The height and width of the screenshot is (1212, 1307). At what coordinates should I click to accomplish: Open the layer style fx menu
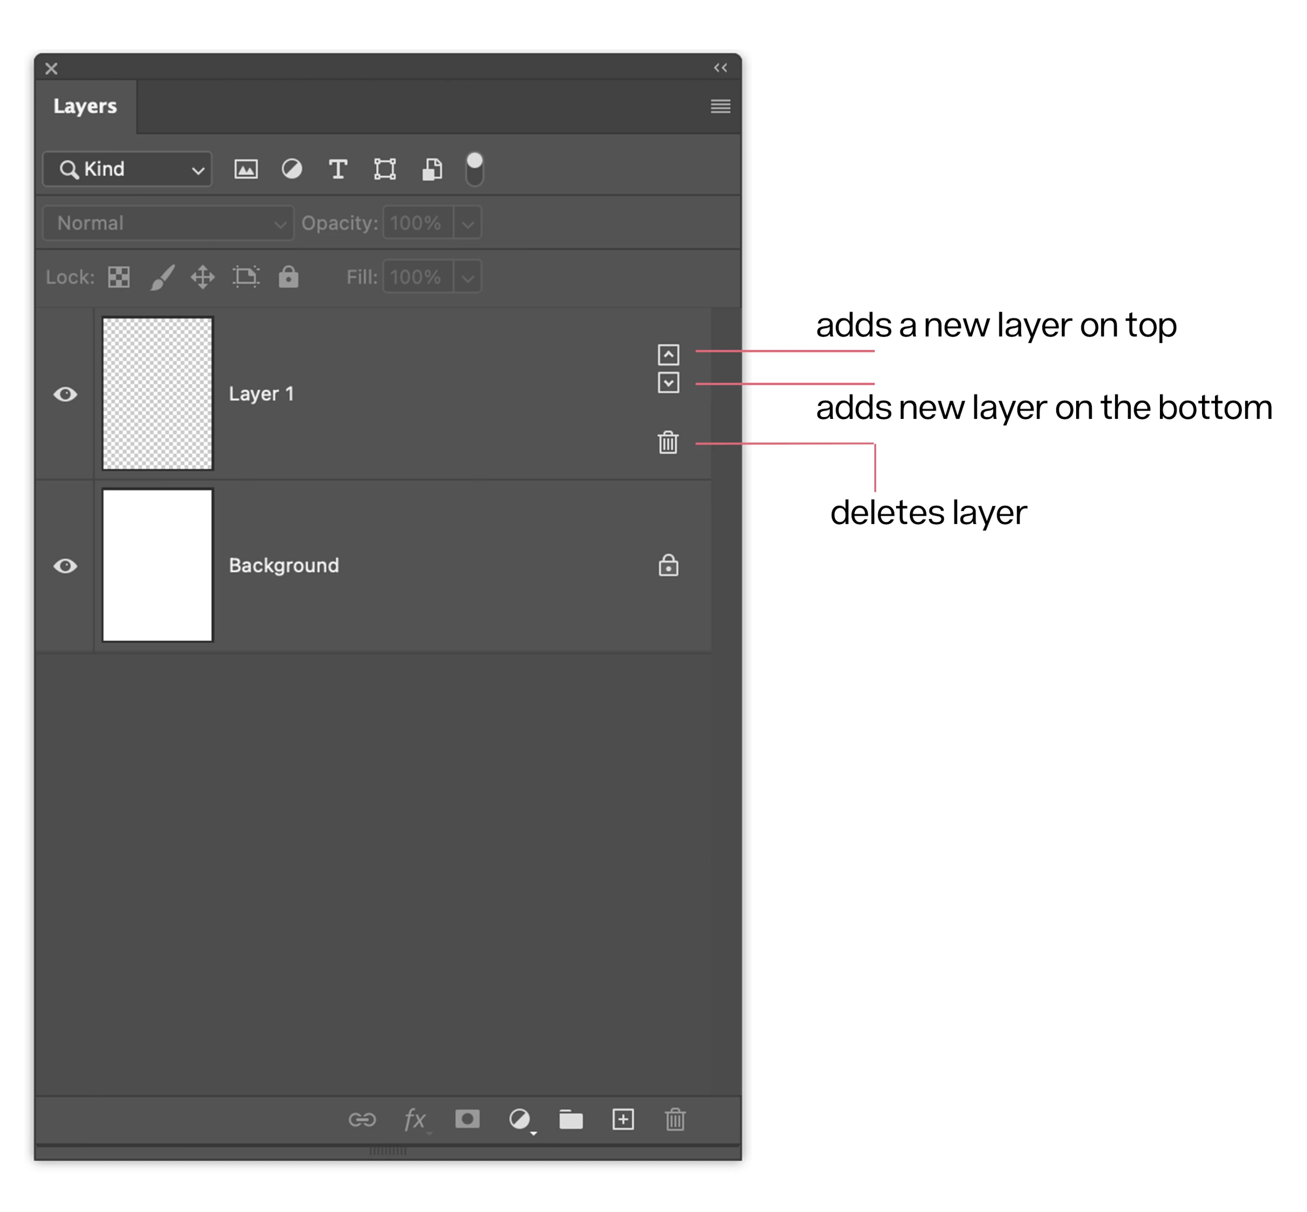[x=415, y=1119]
